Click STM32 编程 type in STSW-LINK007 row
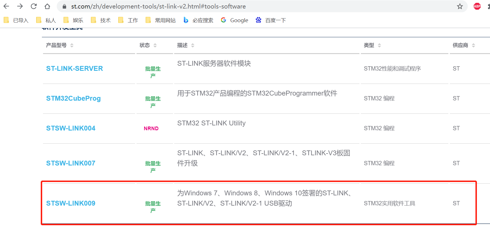Image resolution: width=490 pixels, height=240 pixels. [379, 163]
